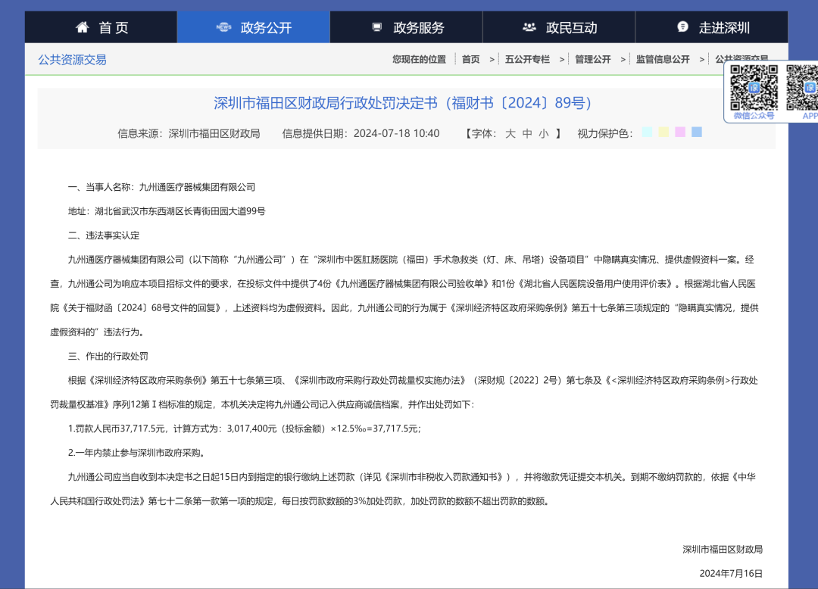Choose the light cyan eye-protection color
The width and height of the screenshot is (818, 589).
[647, 132]
